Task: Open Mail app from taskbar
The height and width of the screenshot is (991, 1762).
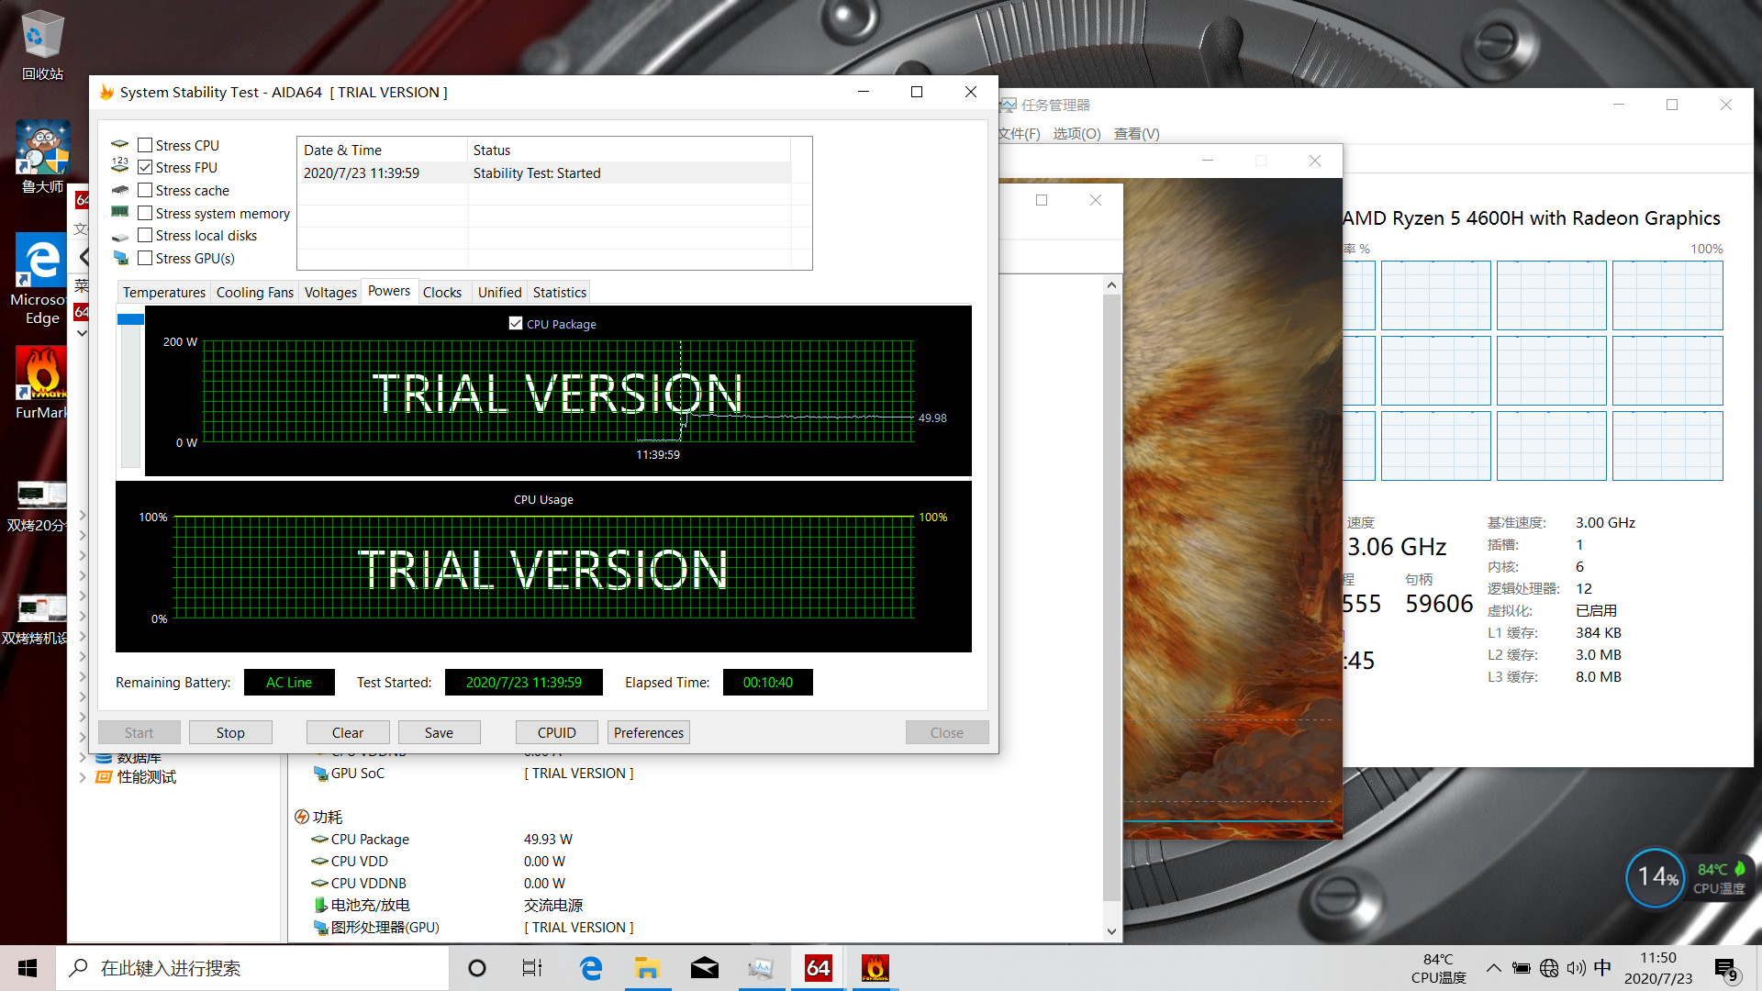Action: click(705, 968)
